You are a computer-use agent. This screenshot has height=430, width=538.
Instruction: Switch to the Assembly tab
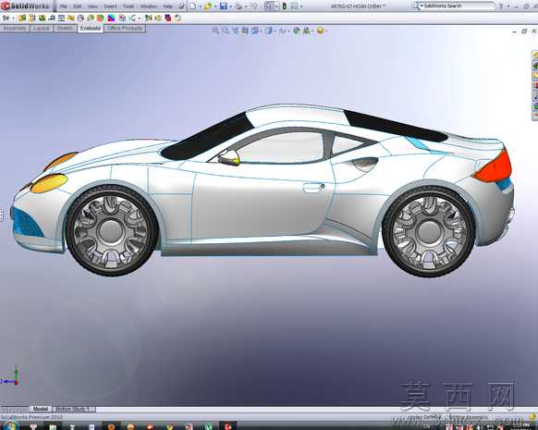[x=15, y=29]
